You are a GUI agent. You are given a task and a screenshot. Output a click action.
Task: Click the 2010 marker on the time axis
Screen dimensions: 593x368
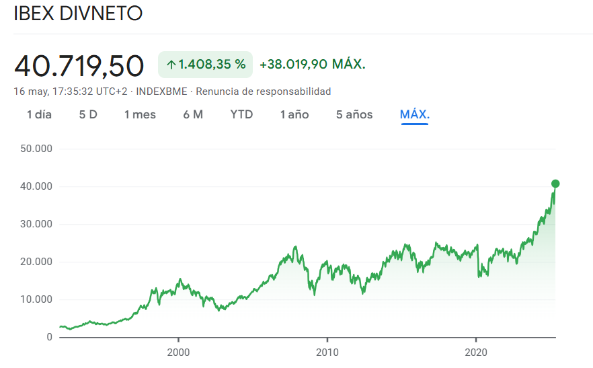coord(327,352)
